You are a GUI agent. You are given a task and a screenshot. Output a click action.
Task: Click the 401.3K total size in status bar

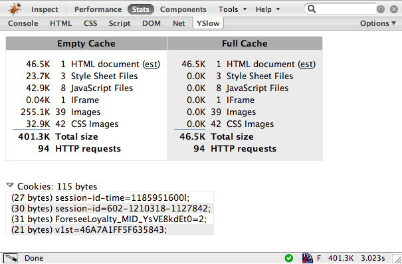341,258
